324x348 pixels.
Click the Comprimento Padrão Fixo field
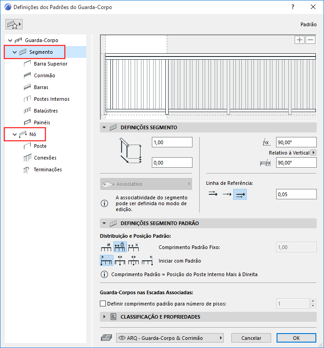pyautogui.click(x=296, y=247)
